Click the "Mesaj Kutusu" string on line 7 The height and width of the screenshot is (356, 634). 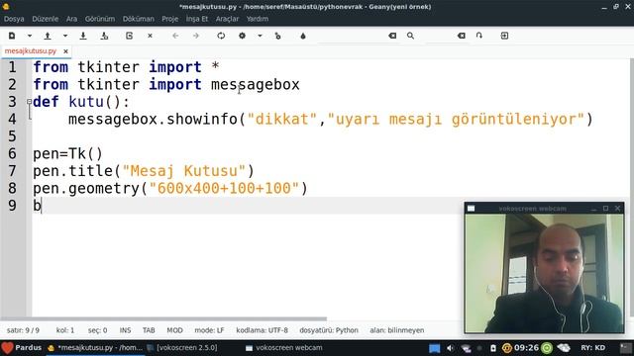[x=184, y=171]
